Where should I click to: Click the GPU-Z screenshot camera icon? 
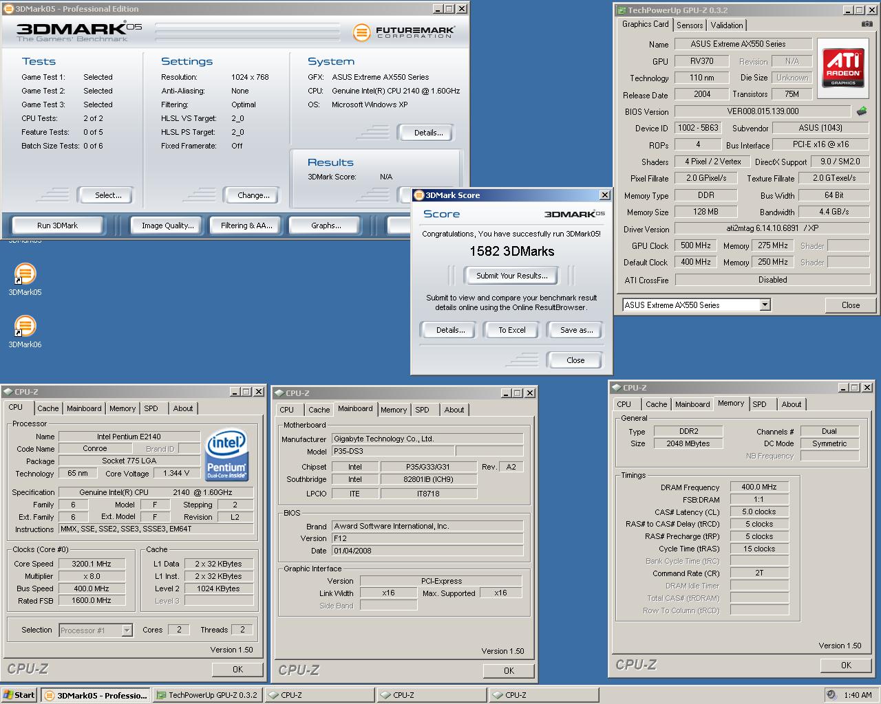pos(867,24)
